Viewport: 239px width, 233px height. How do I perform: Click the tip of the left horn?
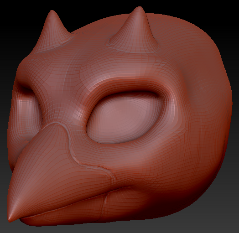pyautogui.click(x=52, y=12)
